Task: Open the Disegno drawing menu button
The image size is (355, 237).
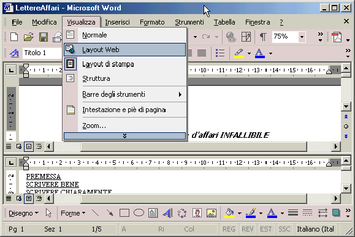Action: [23, 213]
